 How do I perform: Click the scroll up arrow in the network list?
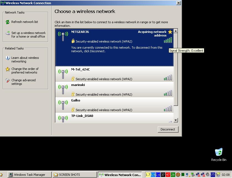(176, 31)
